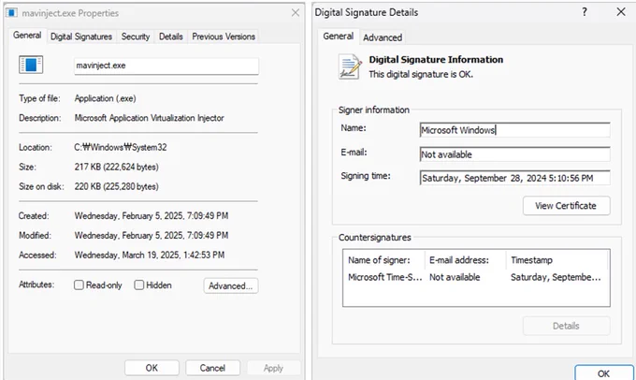Select the Microsoft Time-S... countersignature row
This screenshot has height=380, width=636.
[476, 277]
